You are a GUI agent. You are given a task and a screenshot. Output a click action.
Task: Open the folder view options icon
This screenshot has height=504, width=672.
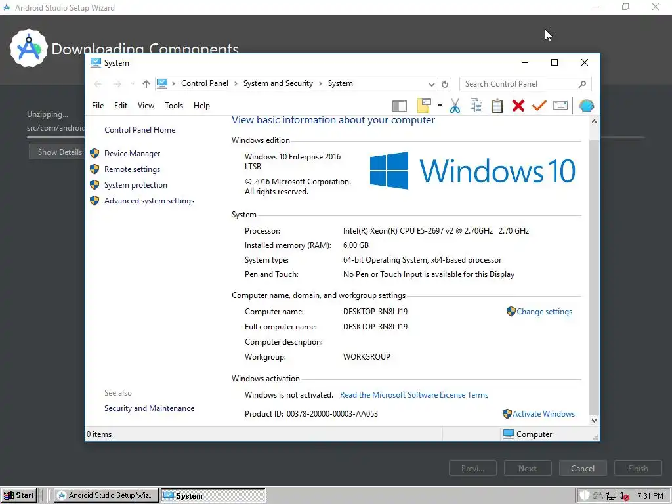click(x=424, y=106)
